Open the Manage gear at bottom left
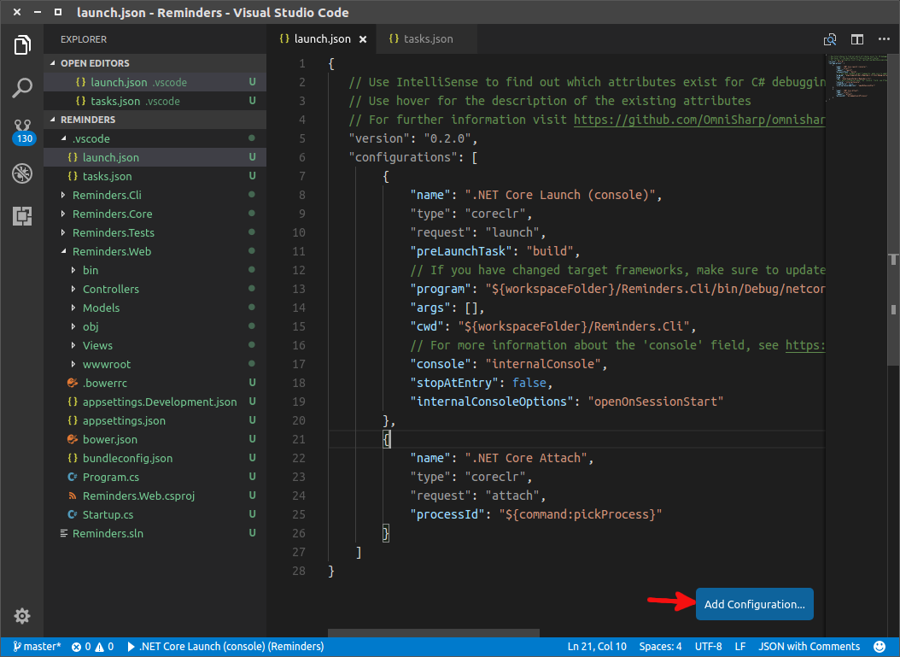900x657 pixels. pos(22,616)
